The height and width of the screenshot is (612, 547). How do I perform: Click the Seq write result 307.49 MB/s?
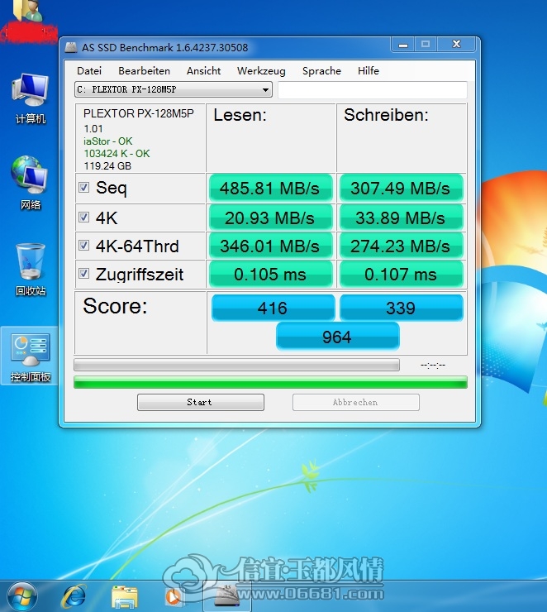click(402, 188)
